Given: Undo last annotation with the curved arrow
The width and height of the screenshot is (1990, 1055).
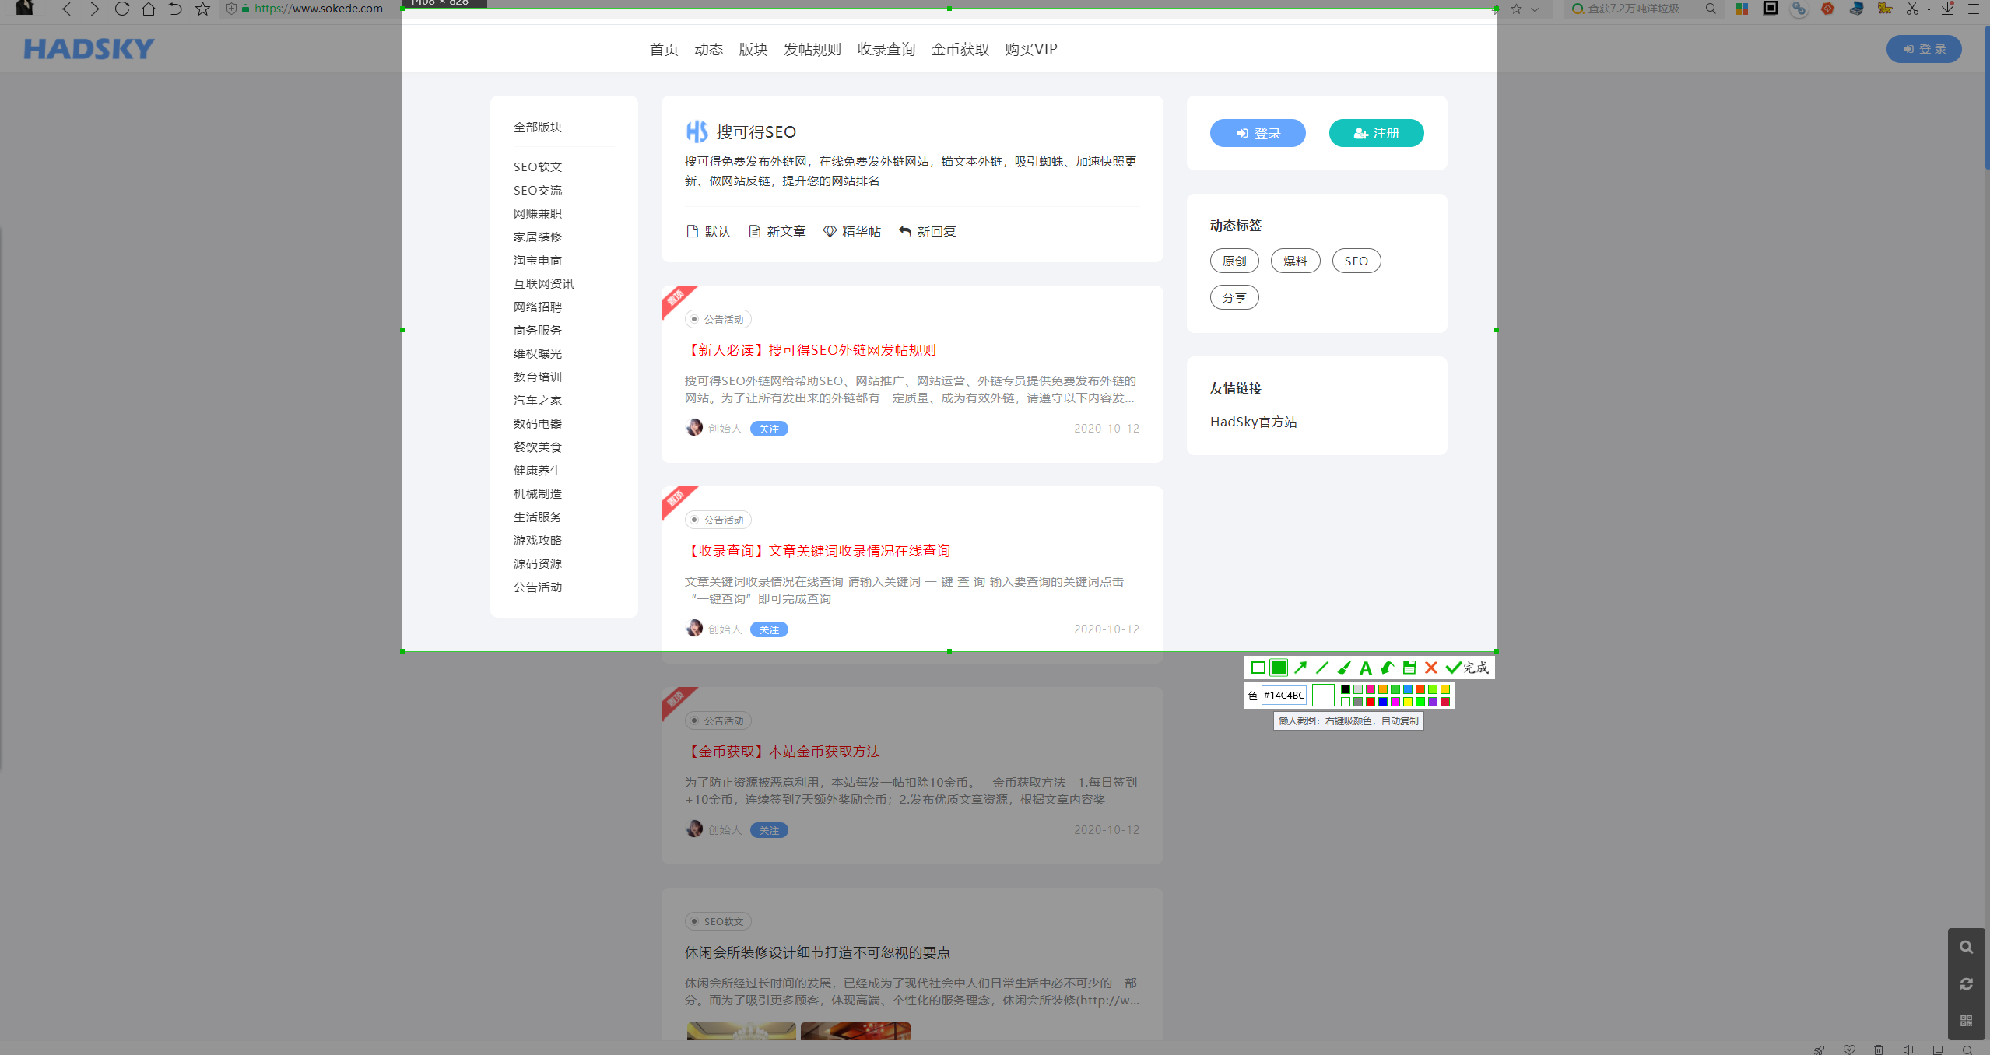Looking at the screenshot, I should click(1388, 668).
